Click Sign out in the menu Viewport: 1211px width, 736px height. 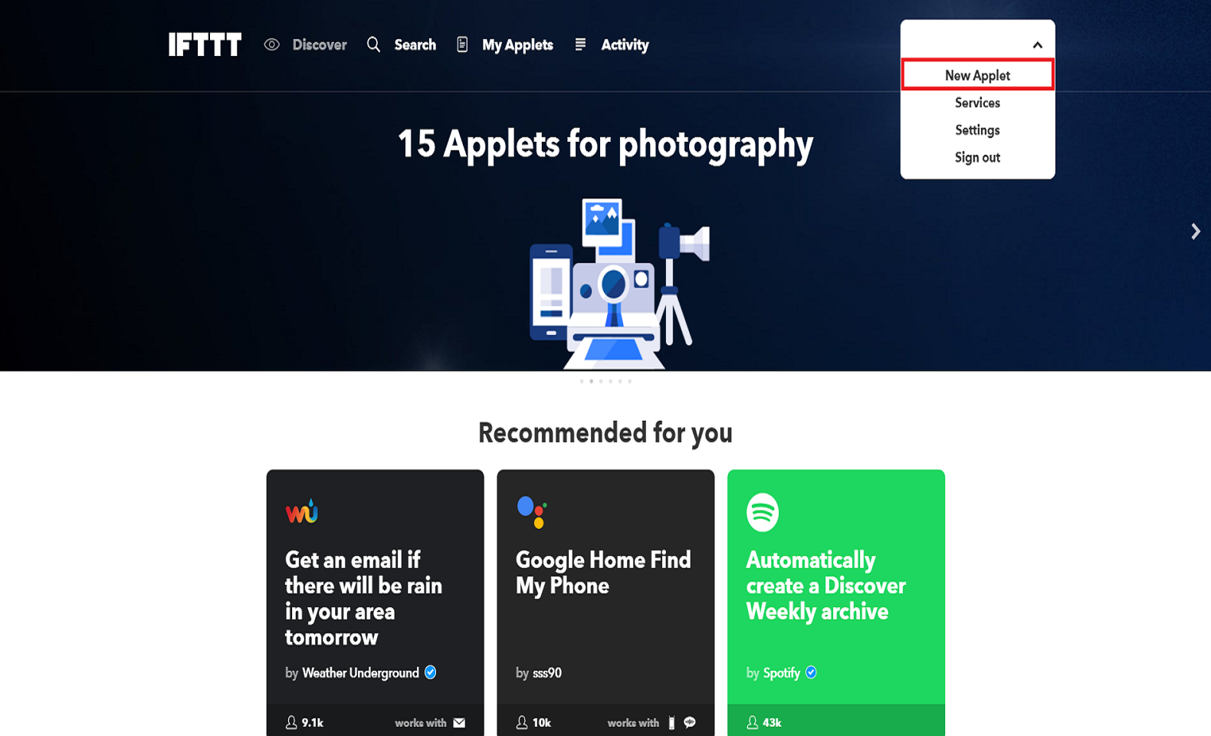tap(977, 157)
